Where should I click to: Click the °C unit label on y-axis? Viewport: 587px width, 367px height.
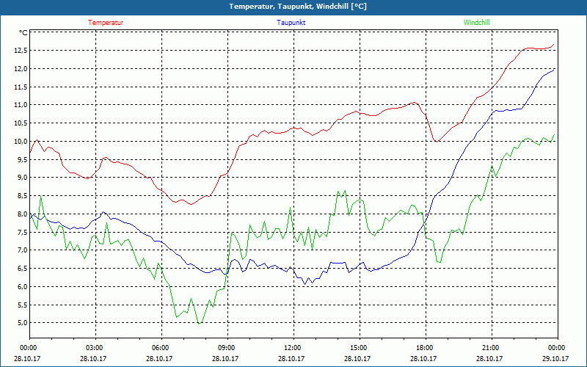coord(23,33)
